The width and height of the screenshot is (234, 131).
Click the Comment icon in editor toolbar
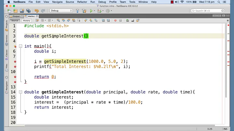pos(133,20)
